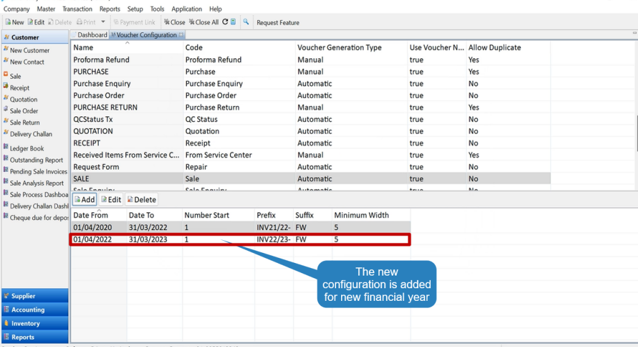638x347 pixels.
Task: Click the Add configuration button
Action: [x=85, y=200]
